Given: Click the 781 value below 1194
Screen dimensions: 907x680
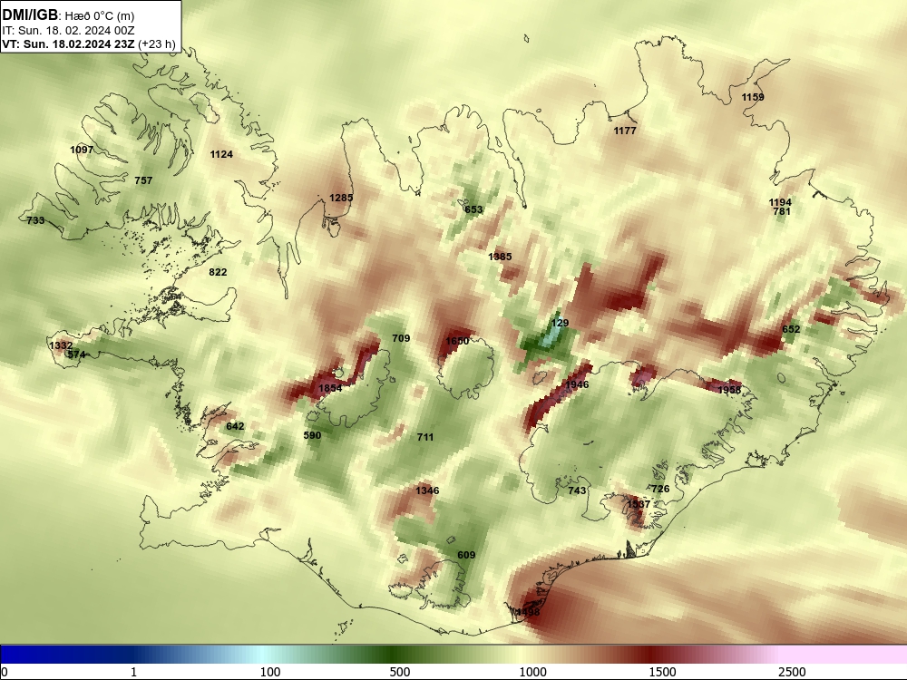Looking at the screenshot, I should pos(782,211).
